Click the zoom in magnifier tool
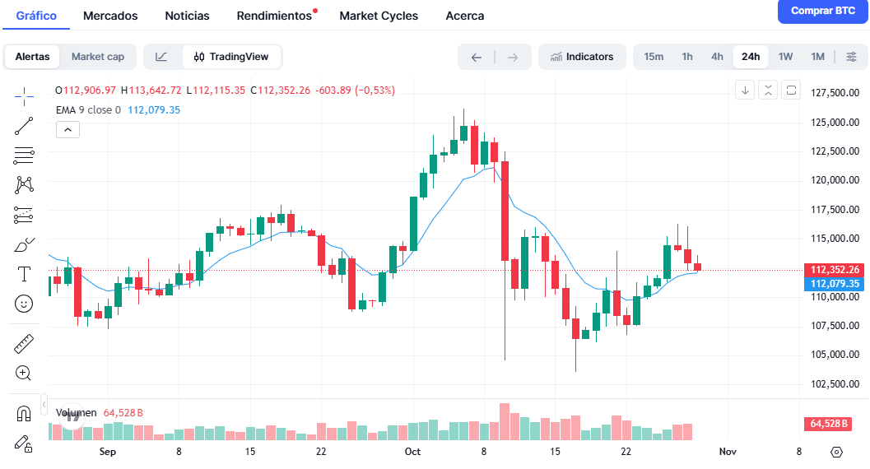The width and height of the screenshot is (870, 469). pyautogui.click(x=24, y=373)
